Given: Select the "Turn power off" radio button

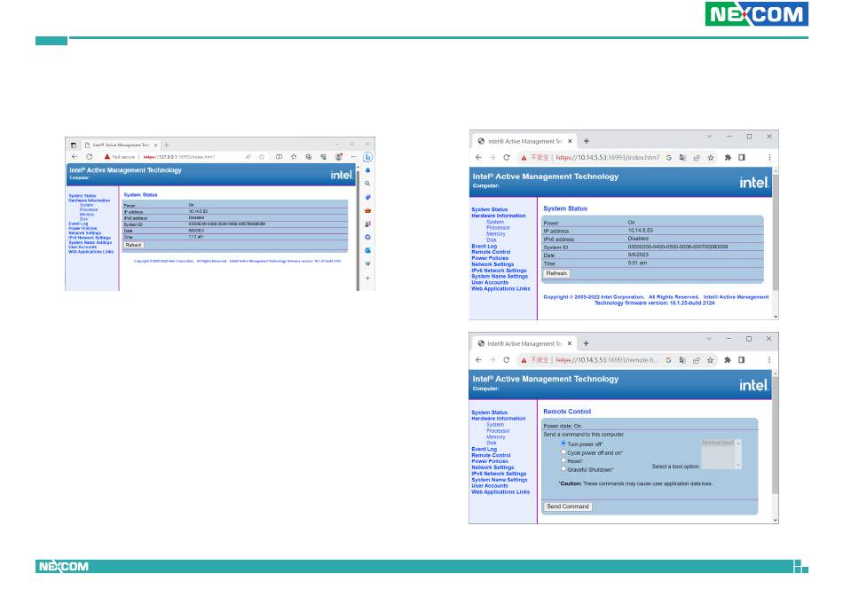Looking at the screenshot, I should [x=563, y=444].
